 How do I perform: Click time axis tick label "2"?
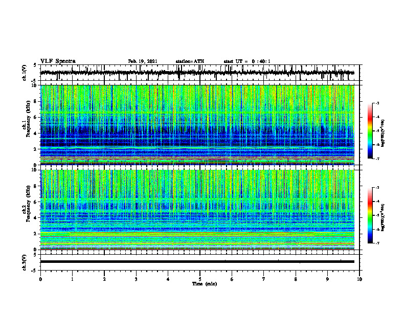pyautogui.click(x=104, y=279)
